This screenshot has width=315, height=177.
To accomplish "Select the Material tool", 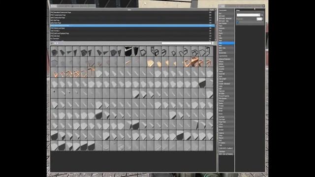I will (x=226, y=138).
